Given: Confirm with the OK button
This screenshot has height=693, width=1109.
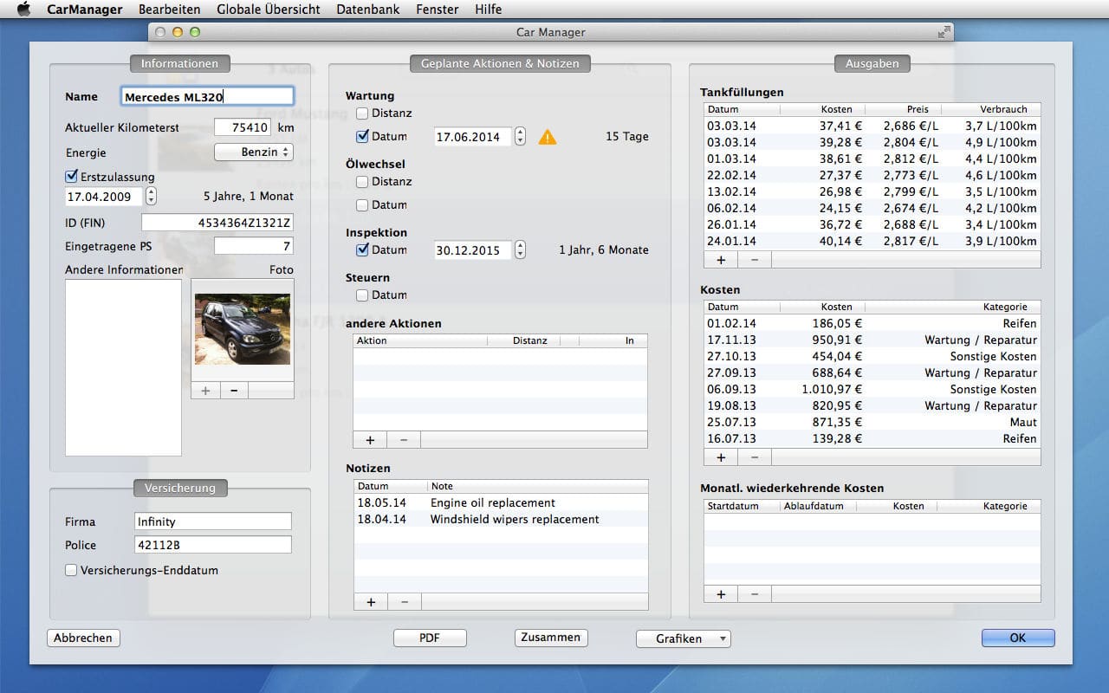Looking at the screenshot, I should click(1018, 638).
